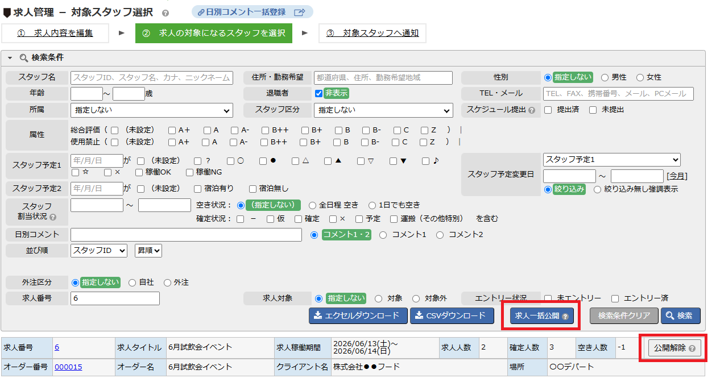Collapse the 検索条件 panel arrow
This screenshot has width=712, height=378.
(x=10, y=58)
